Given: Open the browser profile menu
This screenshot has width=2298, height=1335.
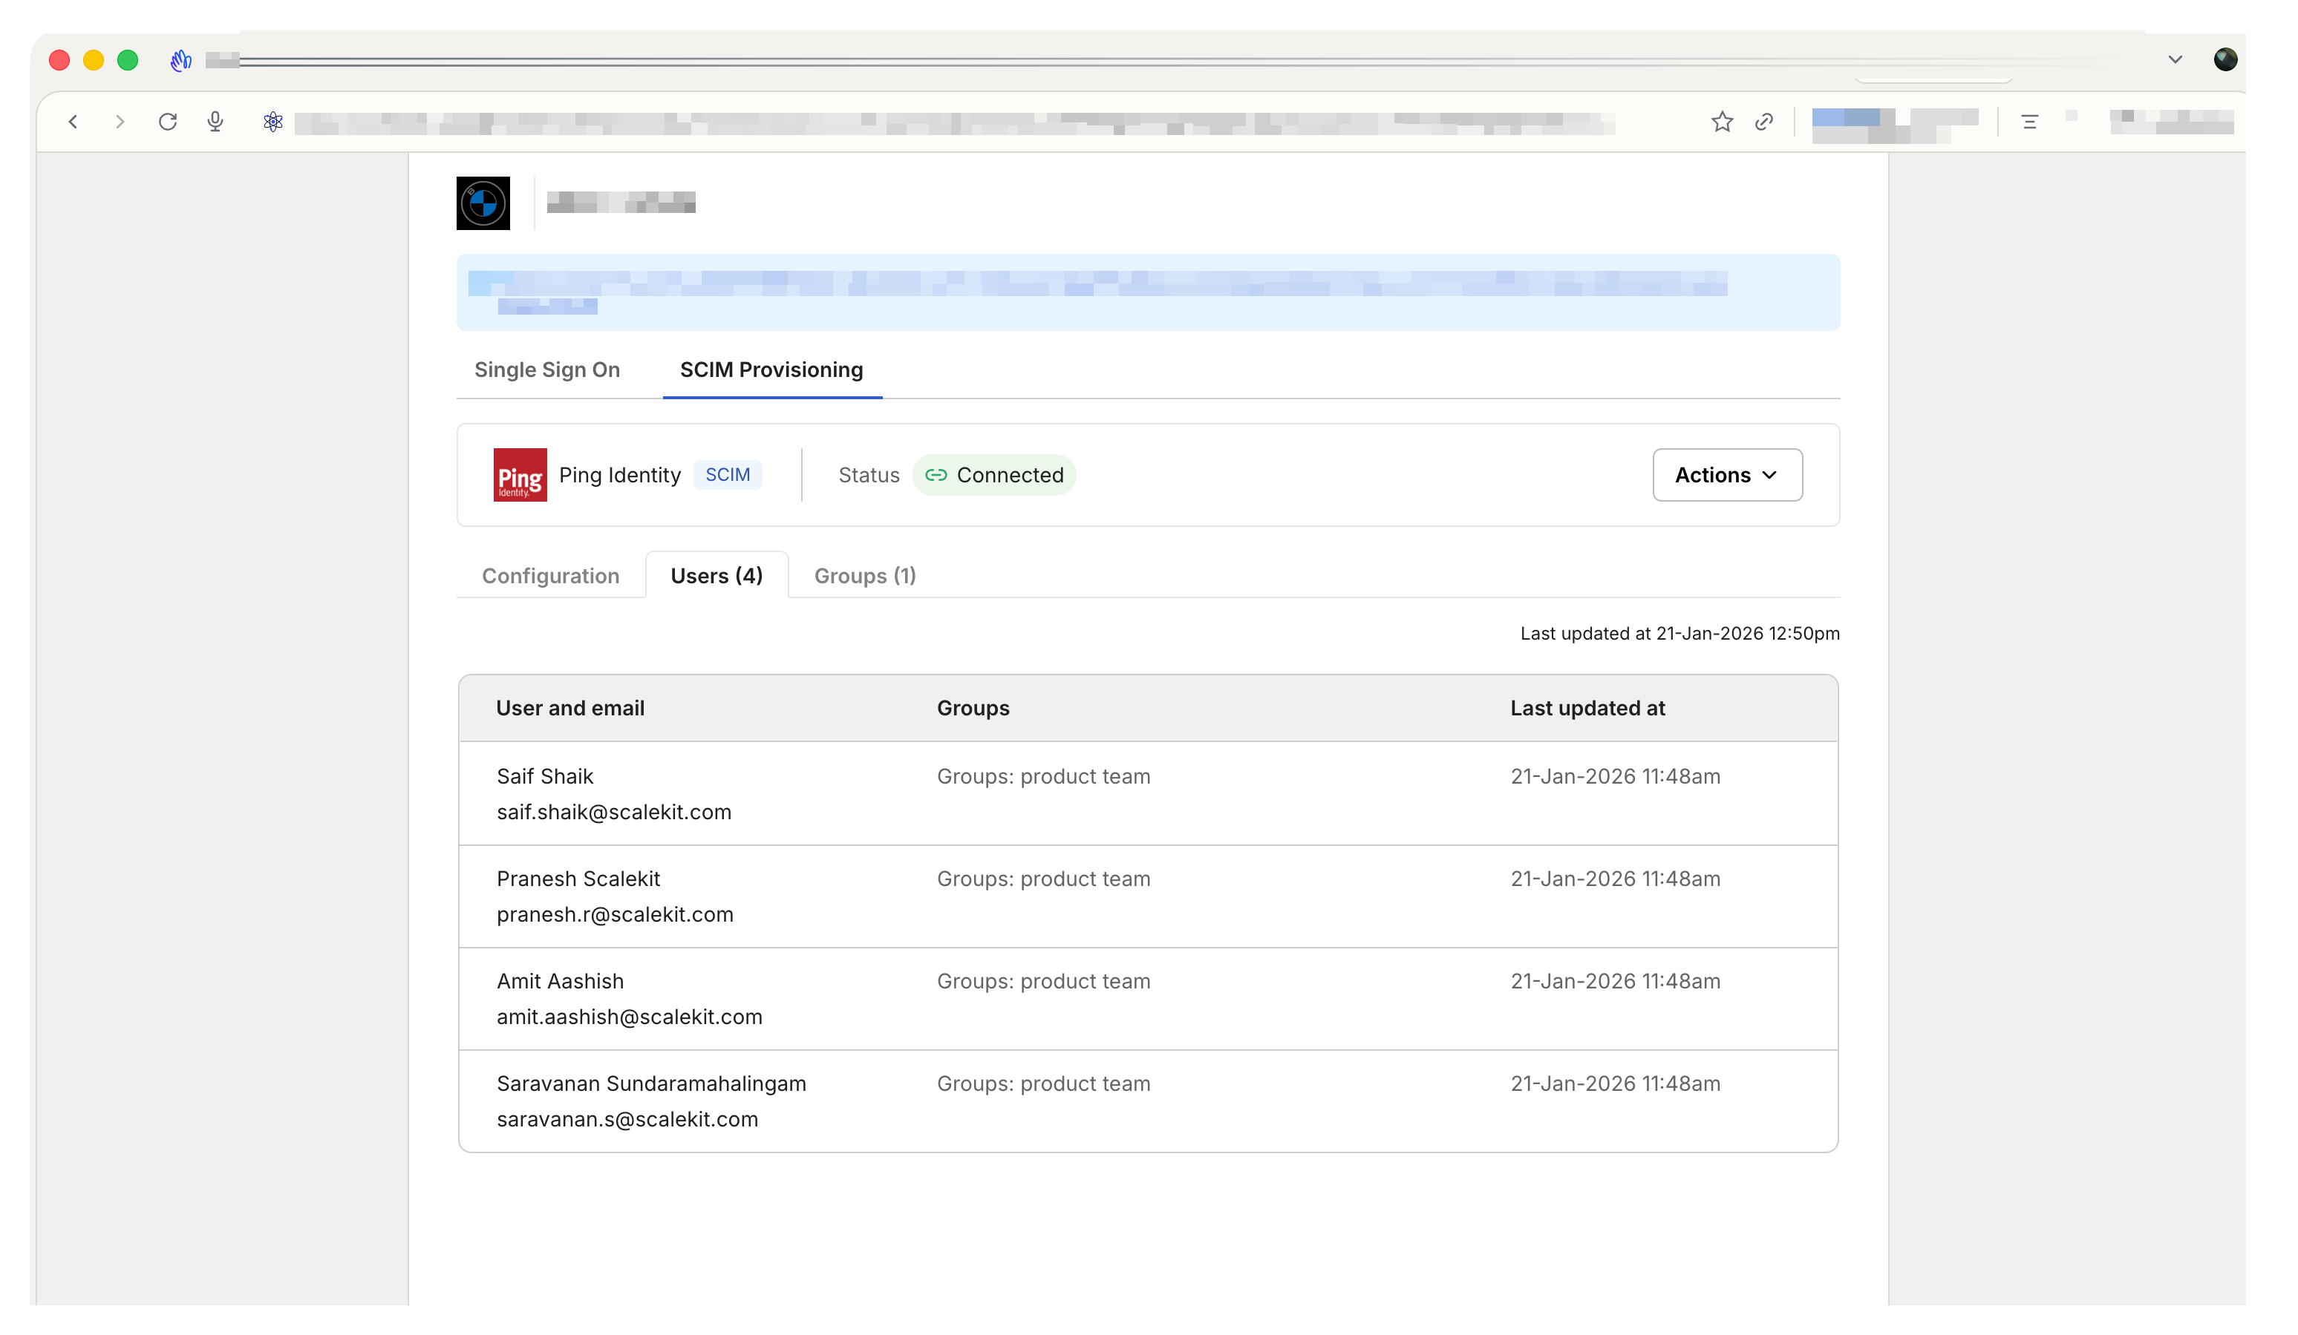Looking at the screenshot, I should pyautogui.click(x=2225, y=59).
